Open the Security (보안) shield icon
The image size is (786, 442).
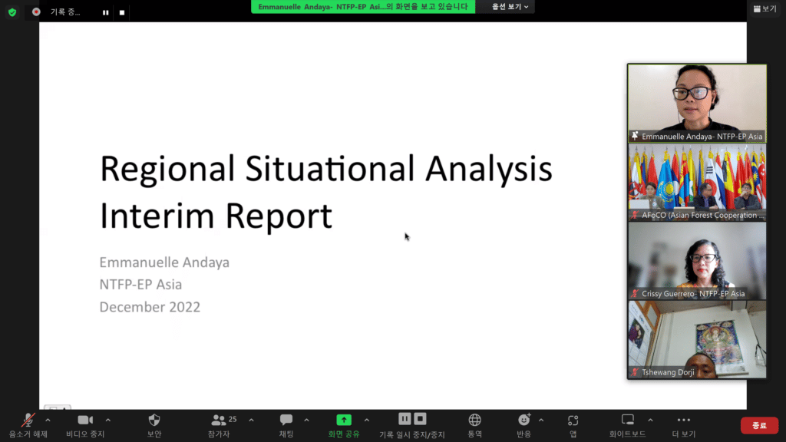[154, 421]
